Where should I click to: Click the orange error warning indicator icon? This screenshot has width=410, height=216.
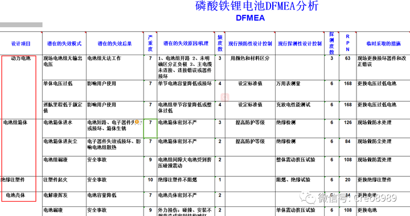[x=137, y=122]
